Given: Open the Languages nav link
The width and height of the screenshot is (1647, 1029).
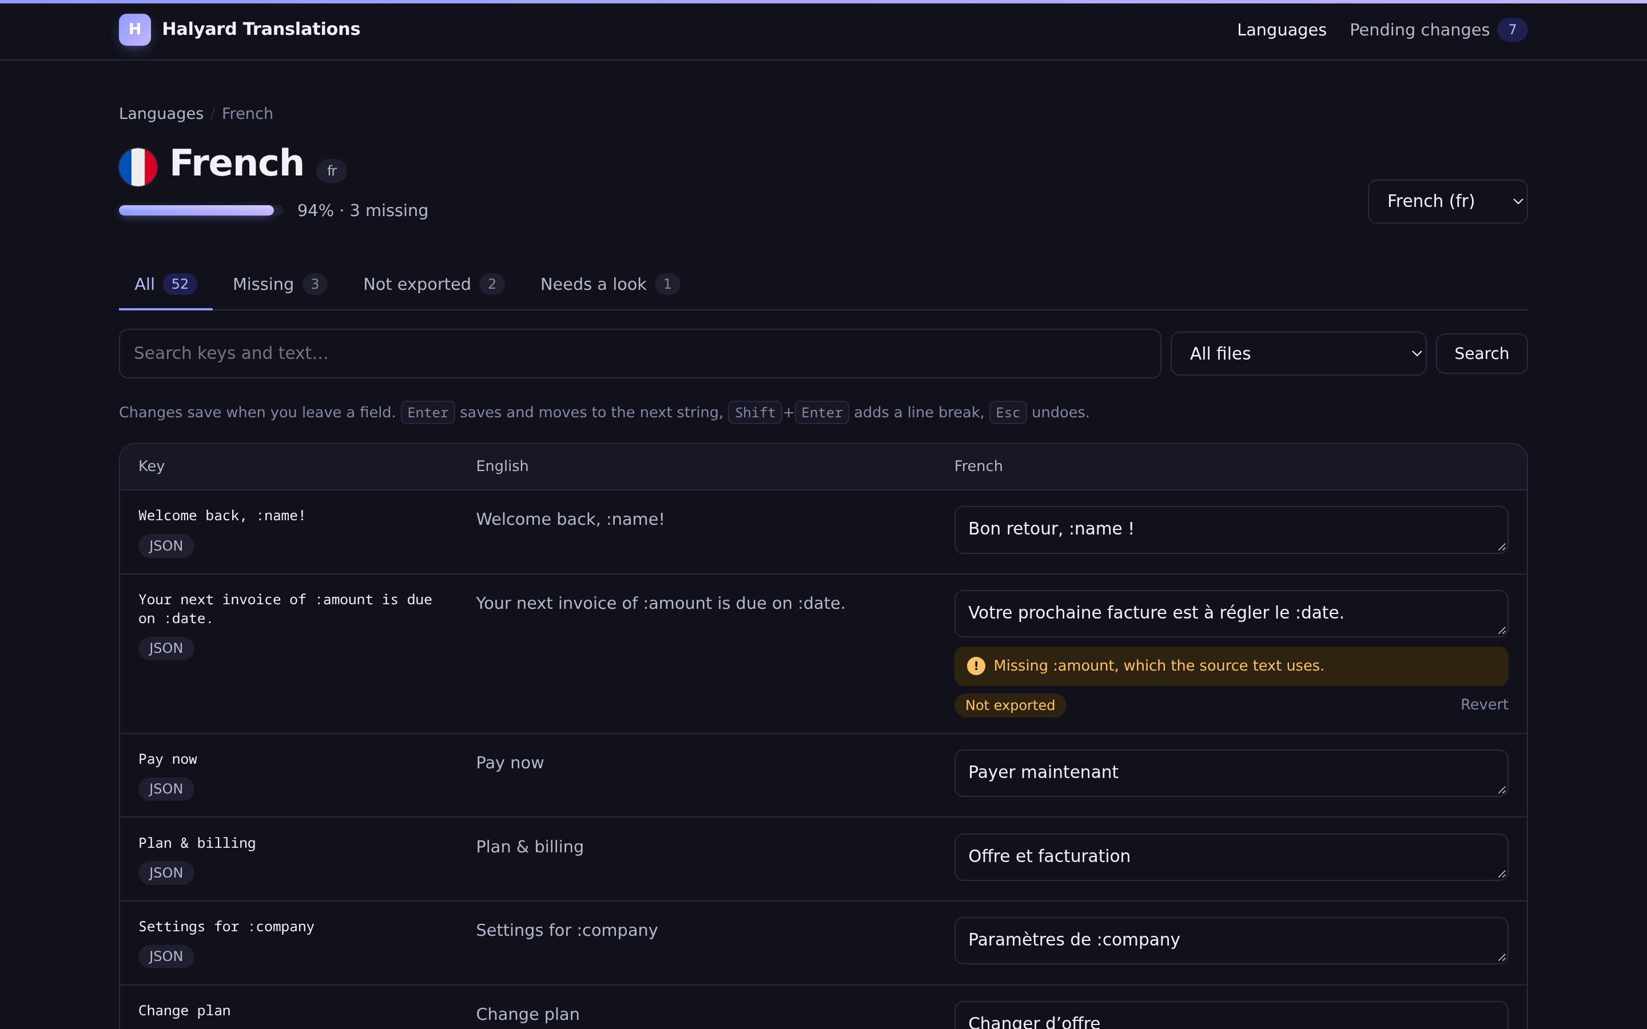Looking at the screenshot, I should [x=1282, y=30].
